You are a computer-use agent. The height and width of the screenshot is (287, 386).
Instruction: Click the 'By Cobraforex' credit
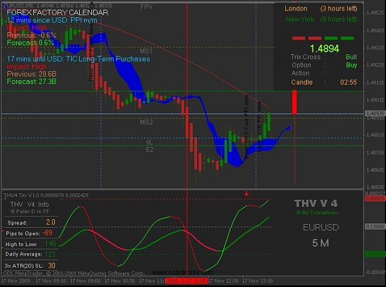tap(317, 212)
